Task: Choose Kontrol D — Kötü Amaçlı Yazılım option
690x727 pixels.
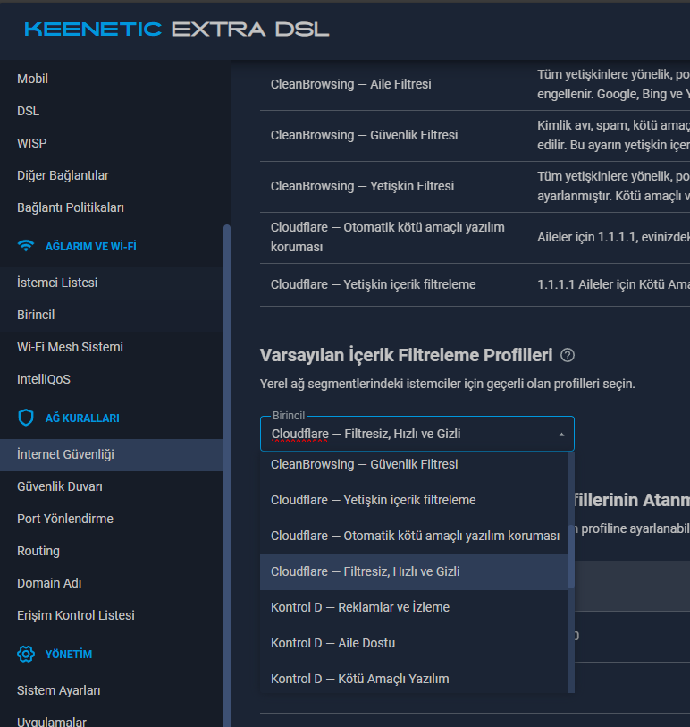Action: click(413, 679)
